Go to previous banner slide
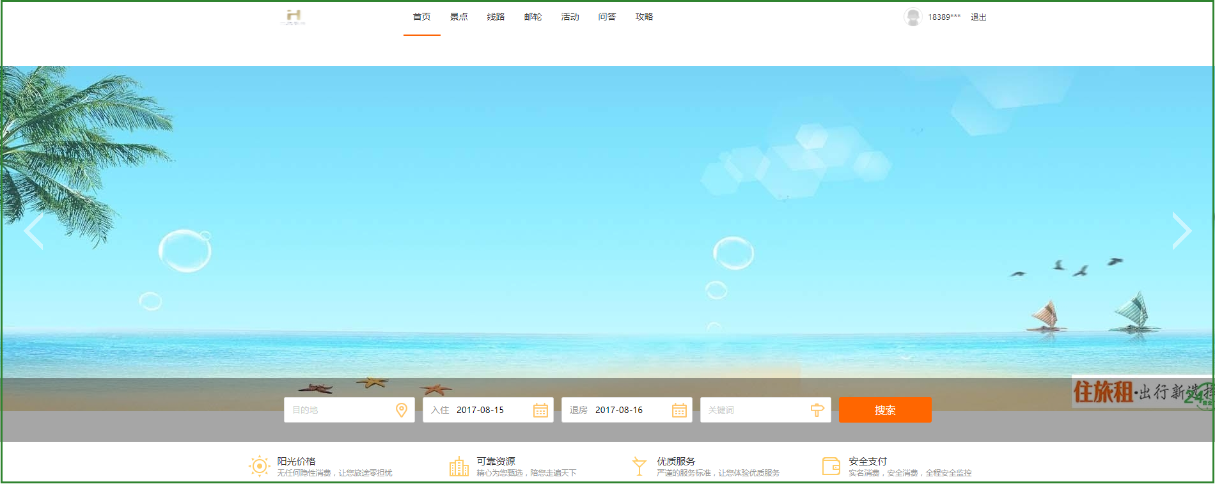 point(33,231)
